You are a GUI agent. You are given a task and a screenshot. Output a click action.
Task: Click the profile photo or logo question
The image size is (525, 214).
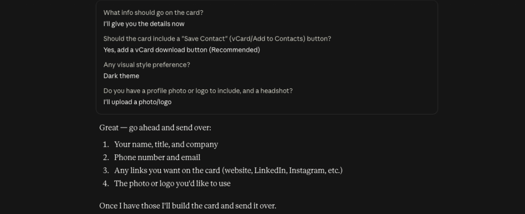coord(198,91)
